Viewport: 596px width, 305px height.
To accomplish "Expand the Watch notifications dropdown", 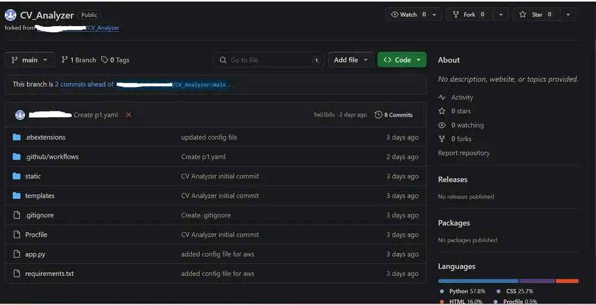I will tap(434, 14).
